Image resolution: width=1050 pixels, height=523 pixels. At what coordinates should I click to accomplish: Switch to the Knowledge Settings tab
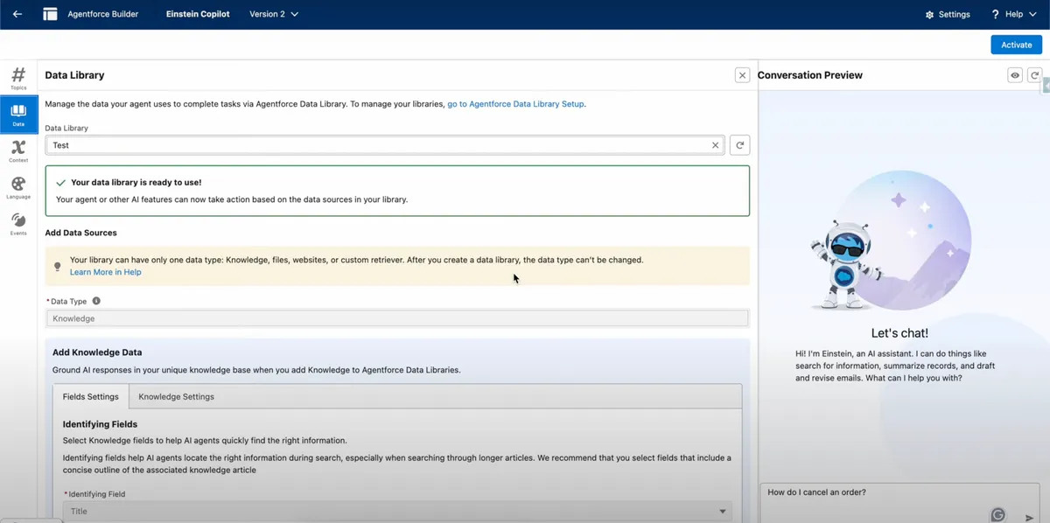pyautogui.click(x=176, y=396)
